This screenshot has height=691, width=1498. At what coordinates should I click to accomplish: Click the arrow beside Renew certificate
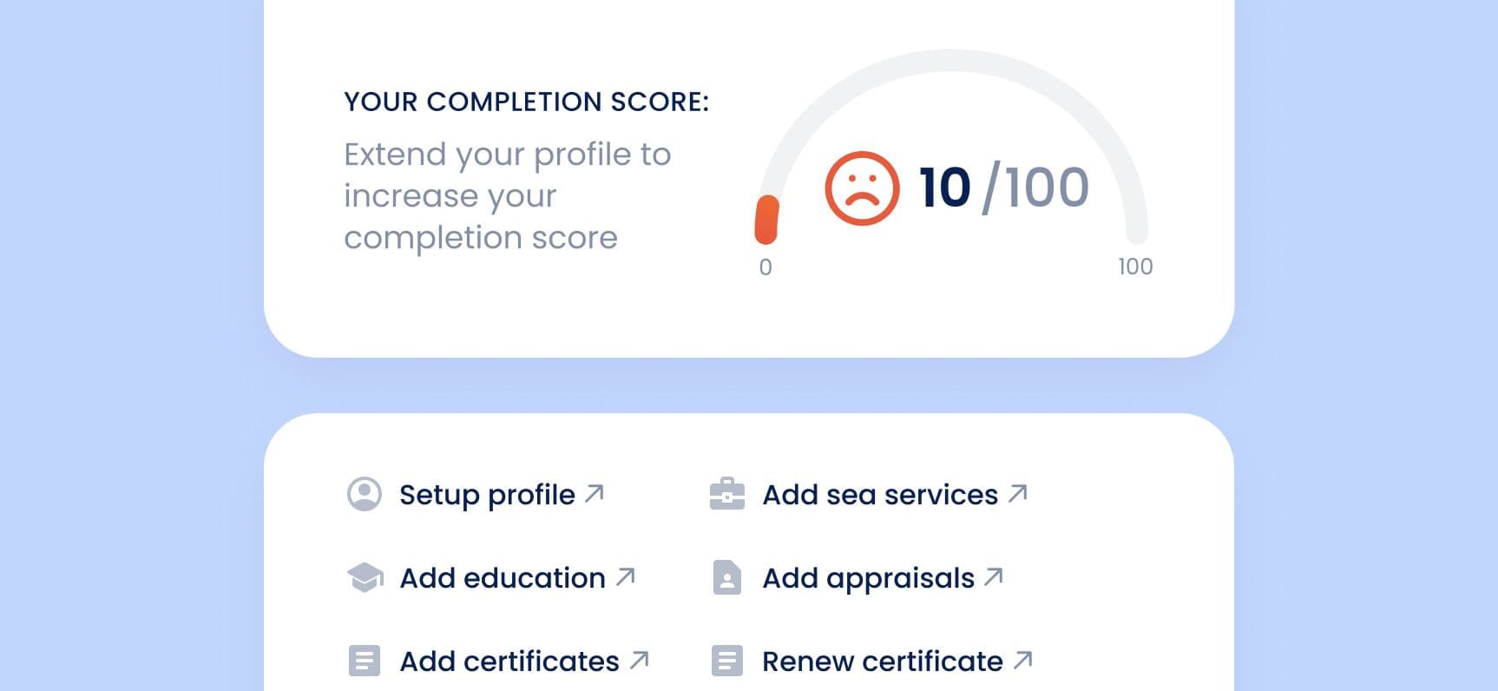tap(1023, 660)
